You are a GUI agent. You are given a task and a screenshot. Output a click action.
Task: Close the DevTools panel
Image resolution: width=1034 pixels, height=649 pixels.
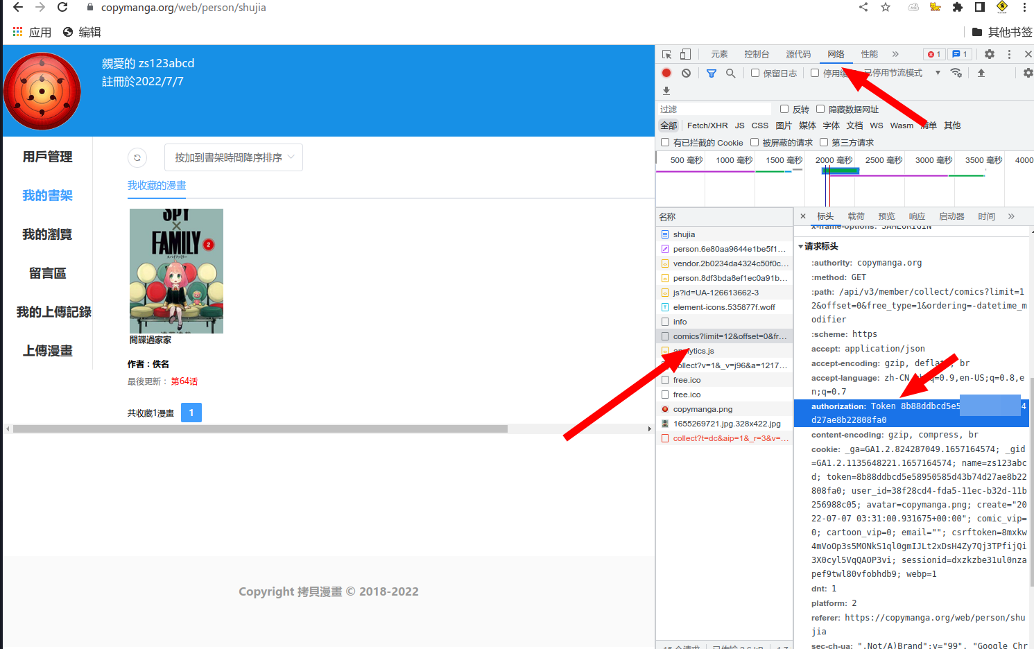pos(1028,54)
